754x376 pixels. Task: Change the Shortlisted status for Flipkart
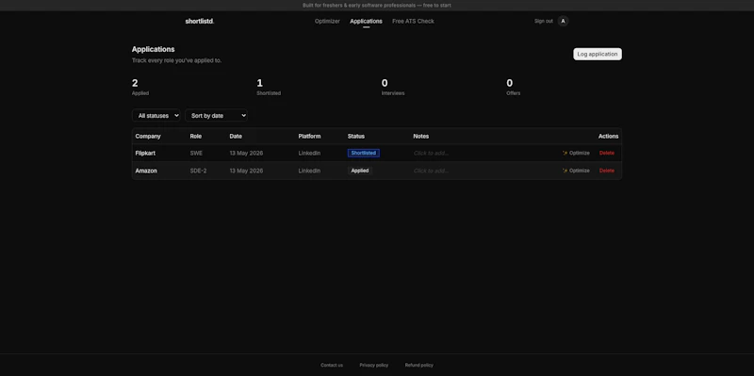(364, 153)
